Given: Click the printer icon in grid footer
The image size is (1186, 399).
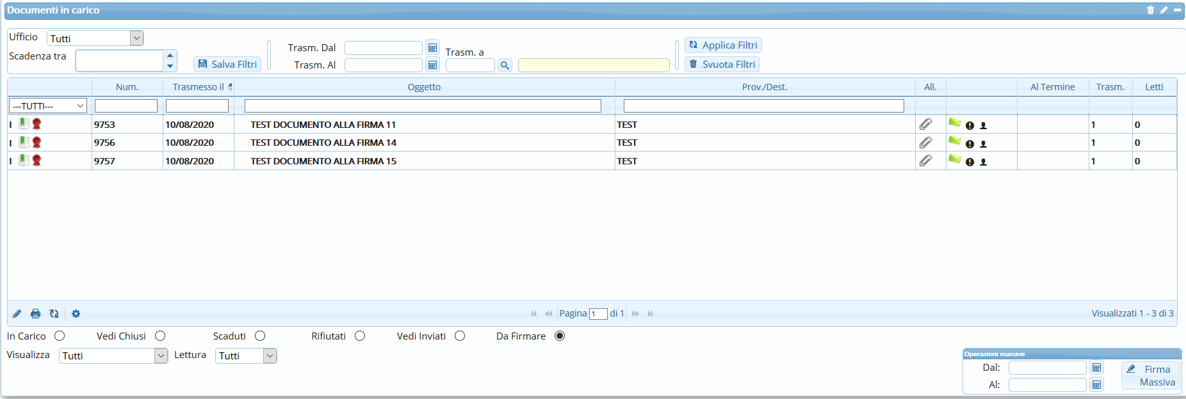Looking at the screenshot, I should [x=36, y=313].
